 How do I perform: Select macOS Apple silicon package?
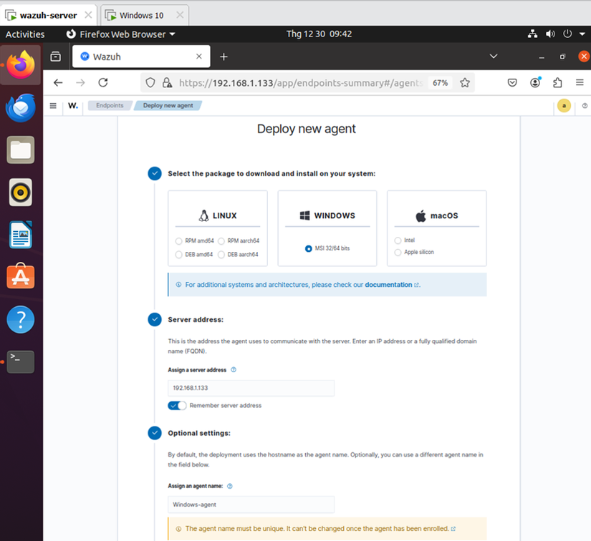(398, 252)
